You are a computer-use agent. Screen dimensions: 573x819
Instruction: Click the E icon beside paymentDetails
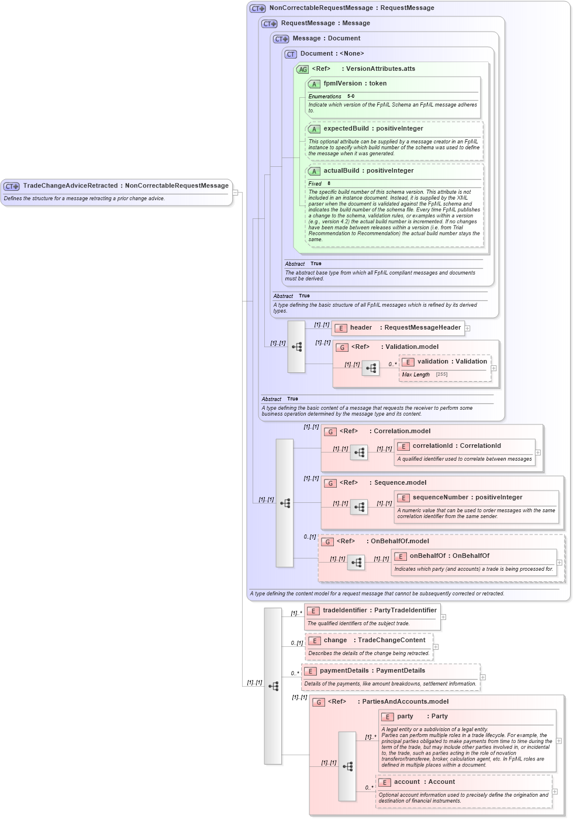tap(310, 671)
